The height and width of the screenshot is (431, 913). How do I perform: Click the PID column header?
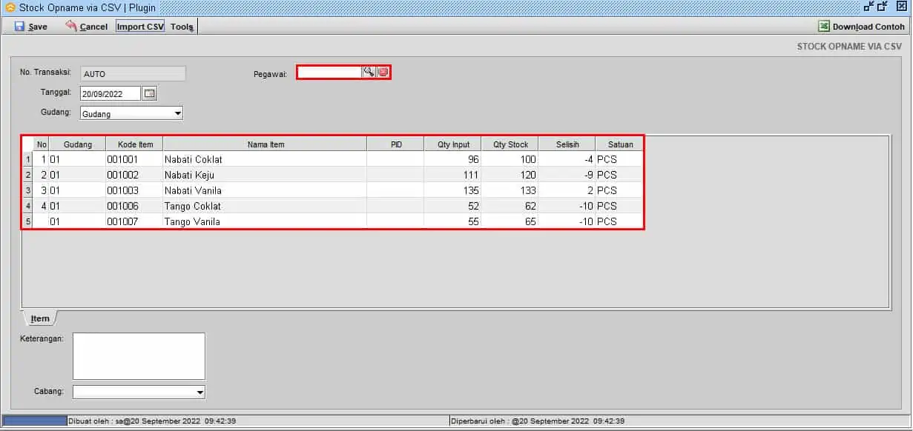[396, 144]
